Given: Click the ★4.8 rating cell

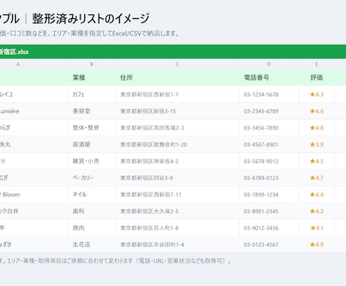Looking at the screenshot, I should point(317,128).
